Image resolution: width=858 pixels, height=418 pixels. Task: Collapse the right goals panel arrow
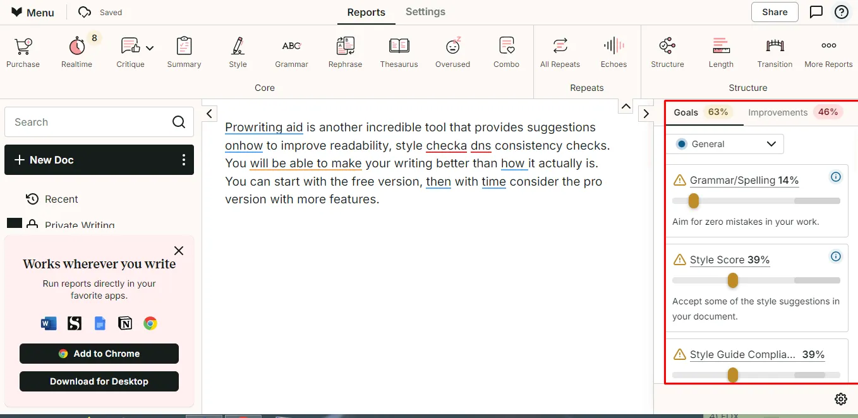(646, 113)
